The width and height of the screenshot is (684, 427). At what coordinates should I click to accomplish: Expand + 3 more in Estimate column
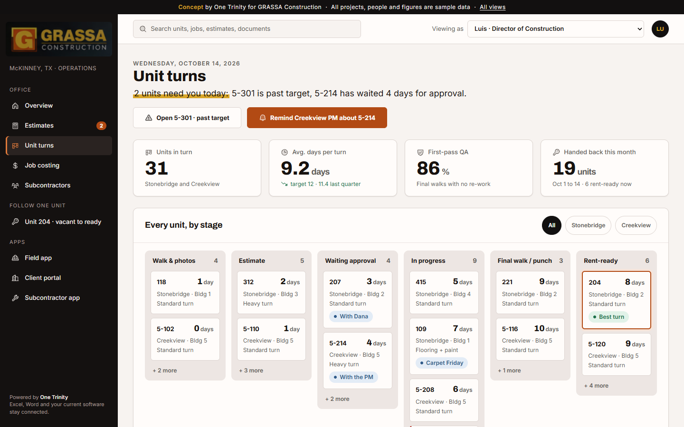click(x=251, y=371)
